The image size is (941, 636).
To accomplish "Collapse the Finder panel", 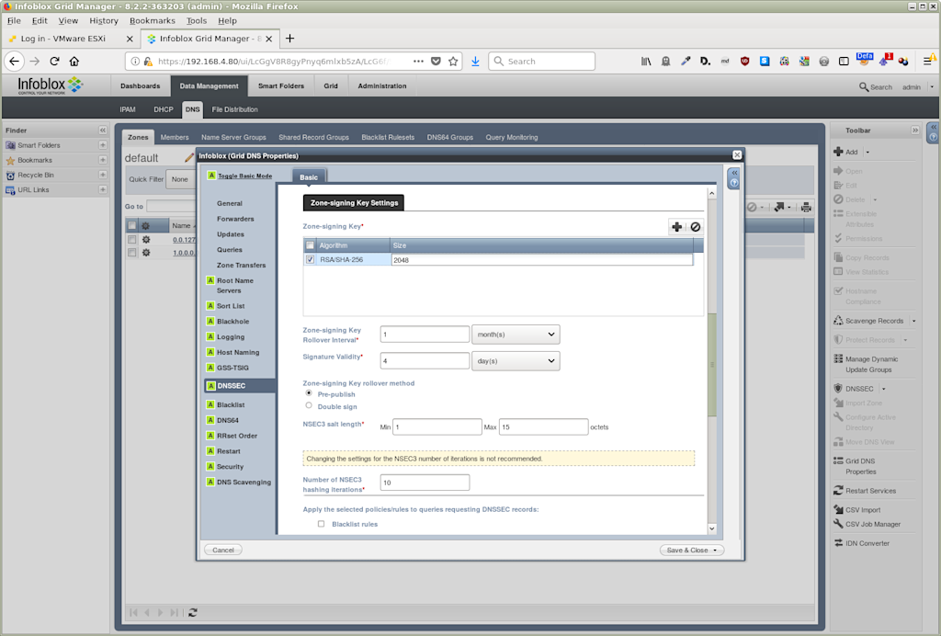I will point(103,131).
